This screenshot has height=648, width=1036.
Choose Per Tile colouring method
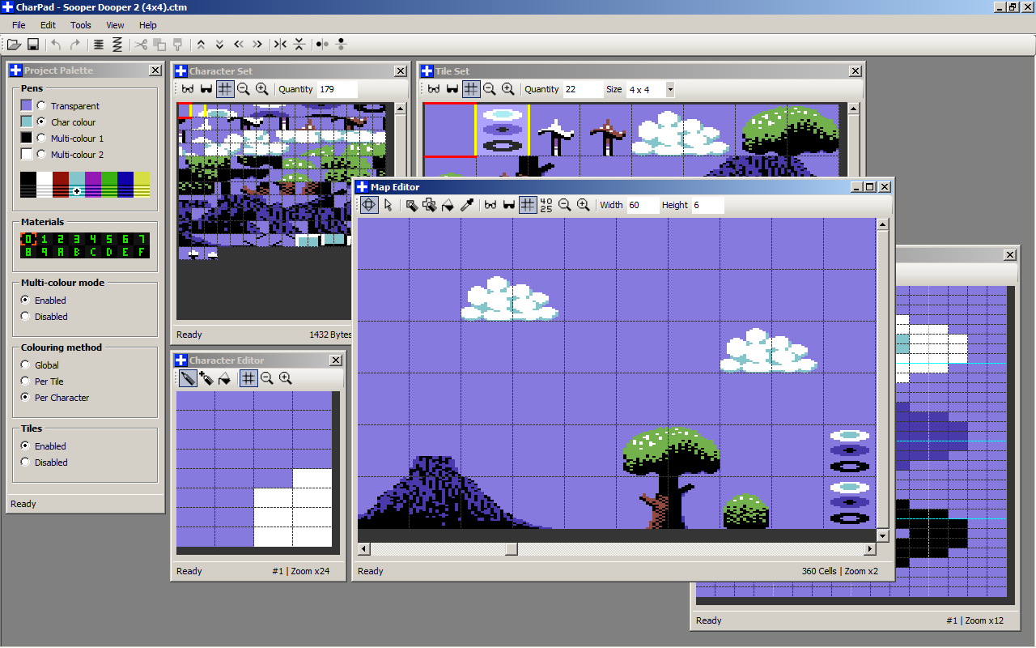25,382
